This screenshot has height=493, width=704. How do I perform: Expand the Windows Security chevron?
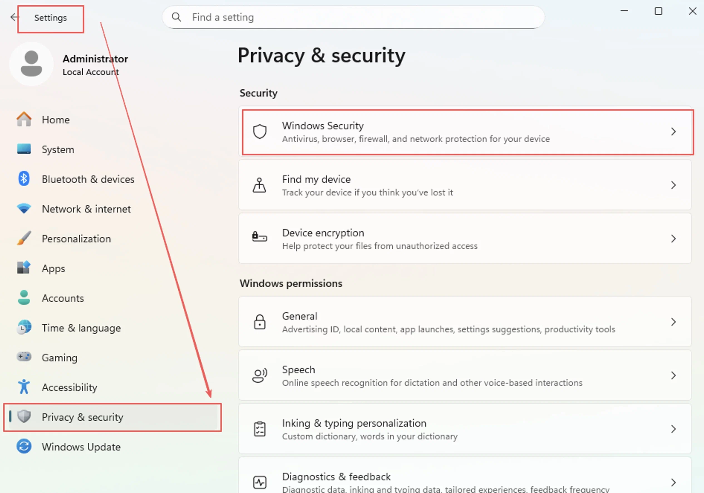click(673, 132)
